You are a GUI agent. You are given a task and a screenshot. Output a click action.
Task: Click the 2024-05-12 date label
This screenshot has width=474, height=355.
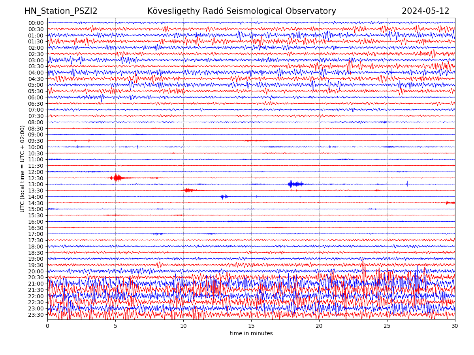point(425,11)
